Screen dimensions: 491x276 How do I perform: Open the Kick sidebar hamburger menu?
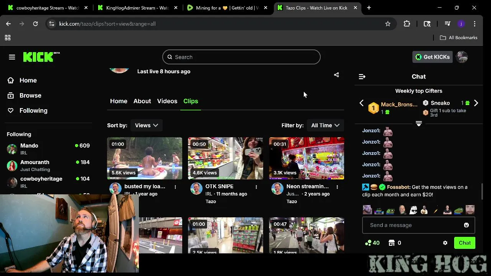pyautogui.click(x=12, y=57)
